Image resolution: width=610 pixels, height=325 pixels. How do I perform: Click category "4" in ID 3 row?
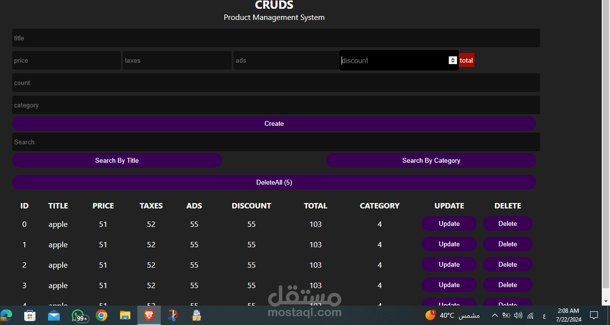click(380, 286)
